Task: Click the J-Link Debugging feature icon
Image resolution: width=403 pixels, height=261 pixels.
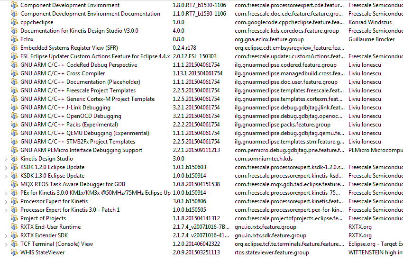Action: point(14,108)
